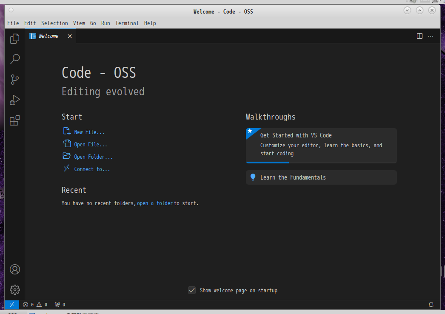This screenshot has height=314, width=445.
Task: Open the Source Control view icon
Action: point(15,80)
